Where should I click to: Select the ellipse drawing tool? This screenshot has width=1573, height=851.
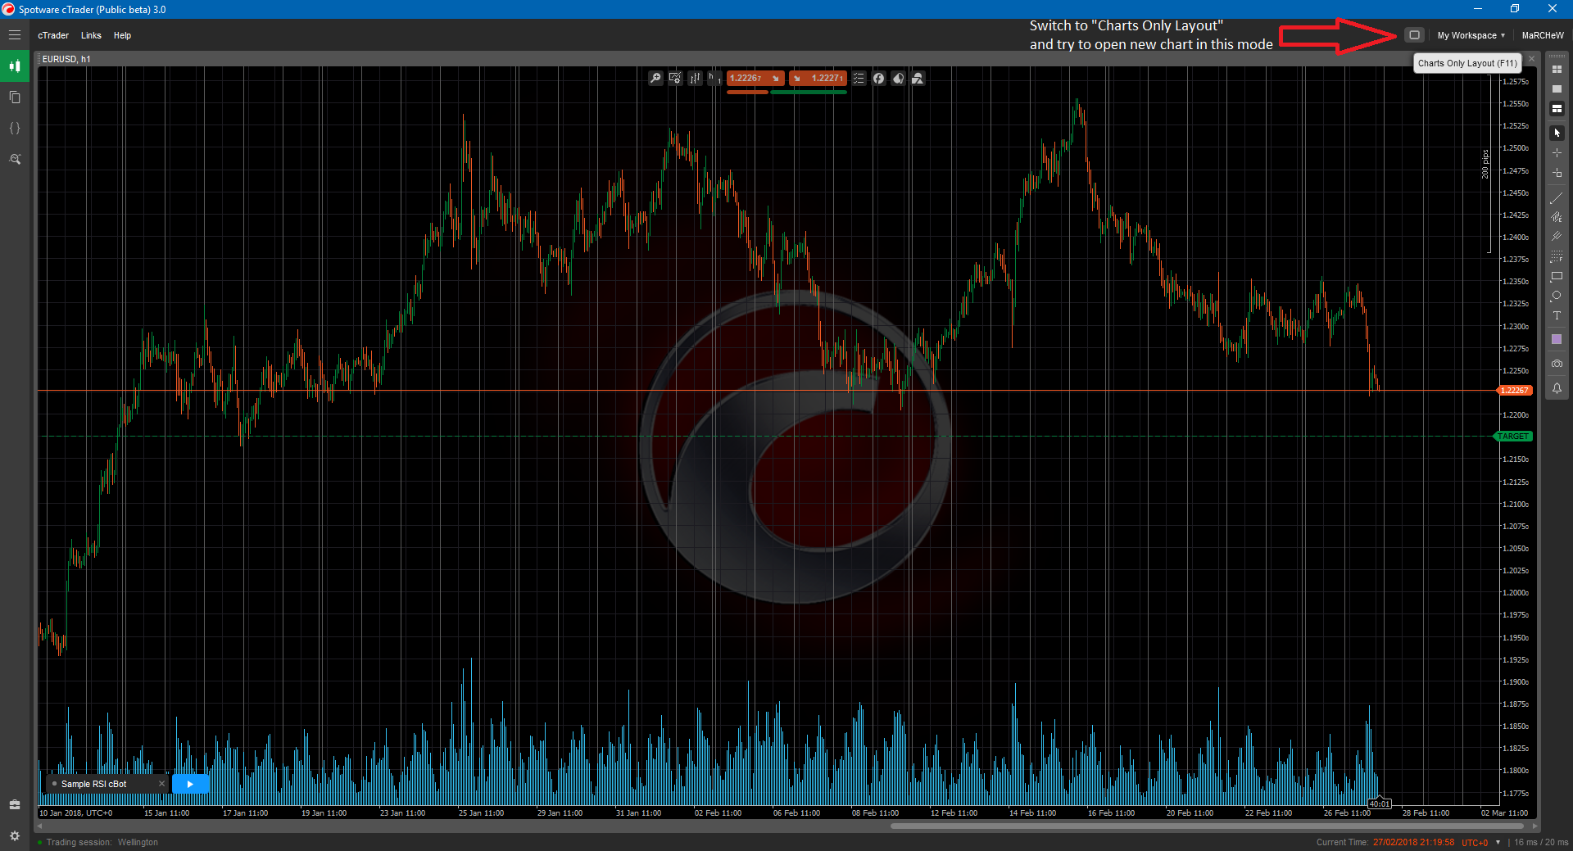[1557, 296]
